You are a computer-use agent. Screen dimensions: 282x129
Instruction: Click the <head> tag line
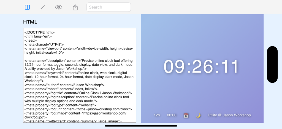click(31, 41)
